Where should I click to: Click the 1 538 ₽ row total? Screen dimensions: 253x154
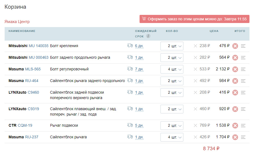point(223,125)
